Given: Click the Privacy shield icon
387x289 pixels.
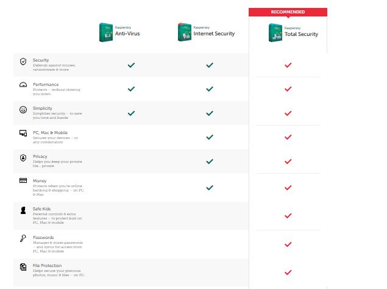Looking at the screenshot, I should 23,157.
